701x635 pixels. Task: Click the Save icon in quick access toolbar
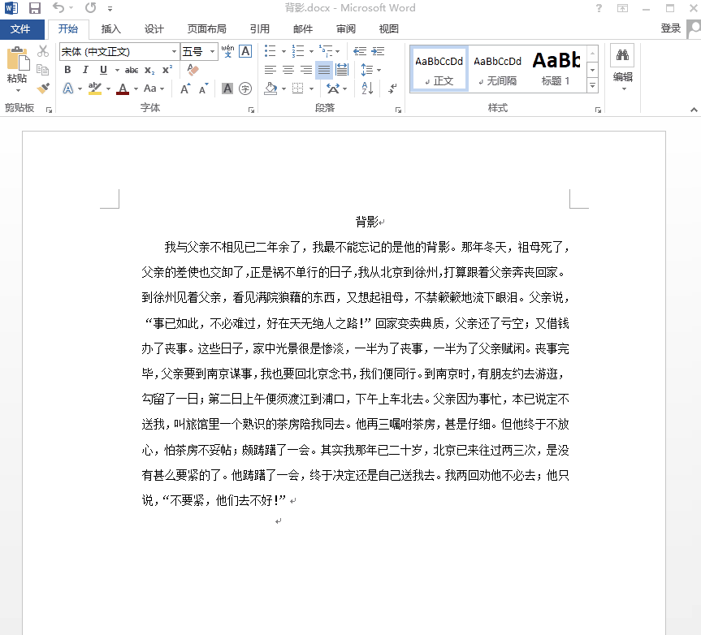[x=34, y=9]
